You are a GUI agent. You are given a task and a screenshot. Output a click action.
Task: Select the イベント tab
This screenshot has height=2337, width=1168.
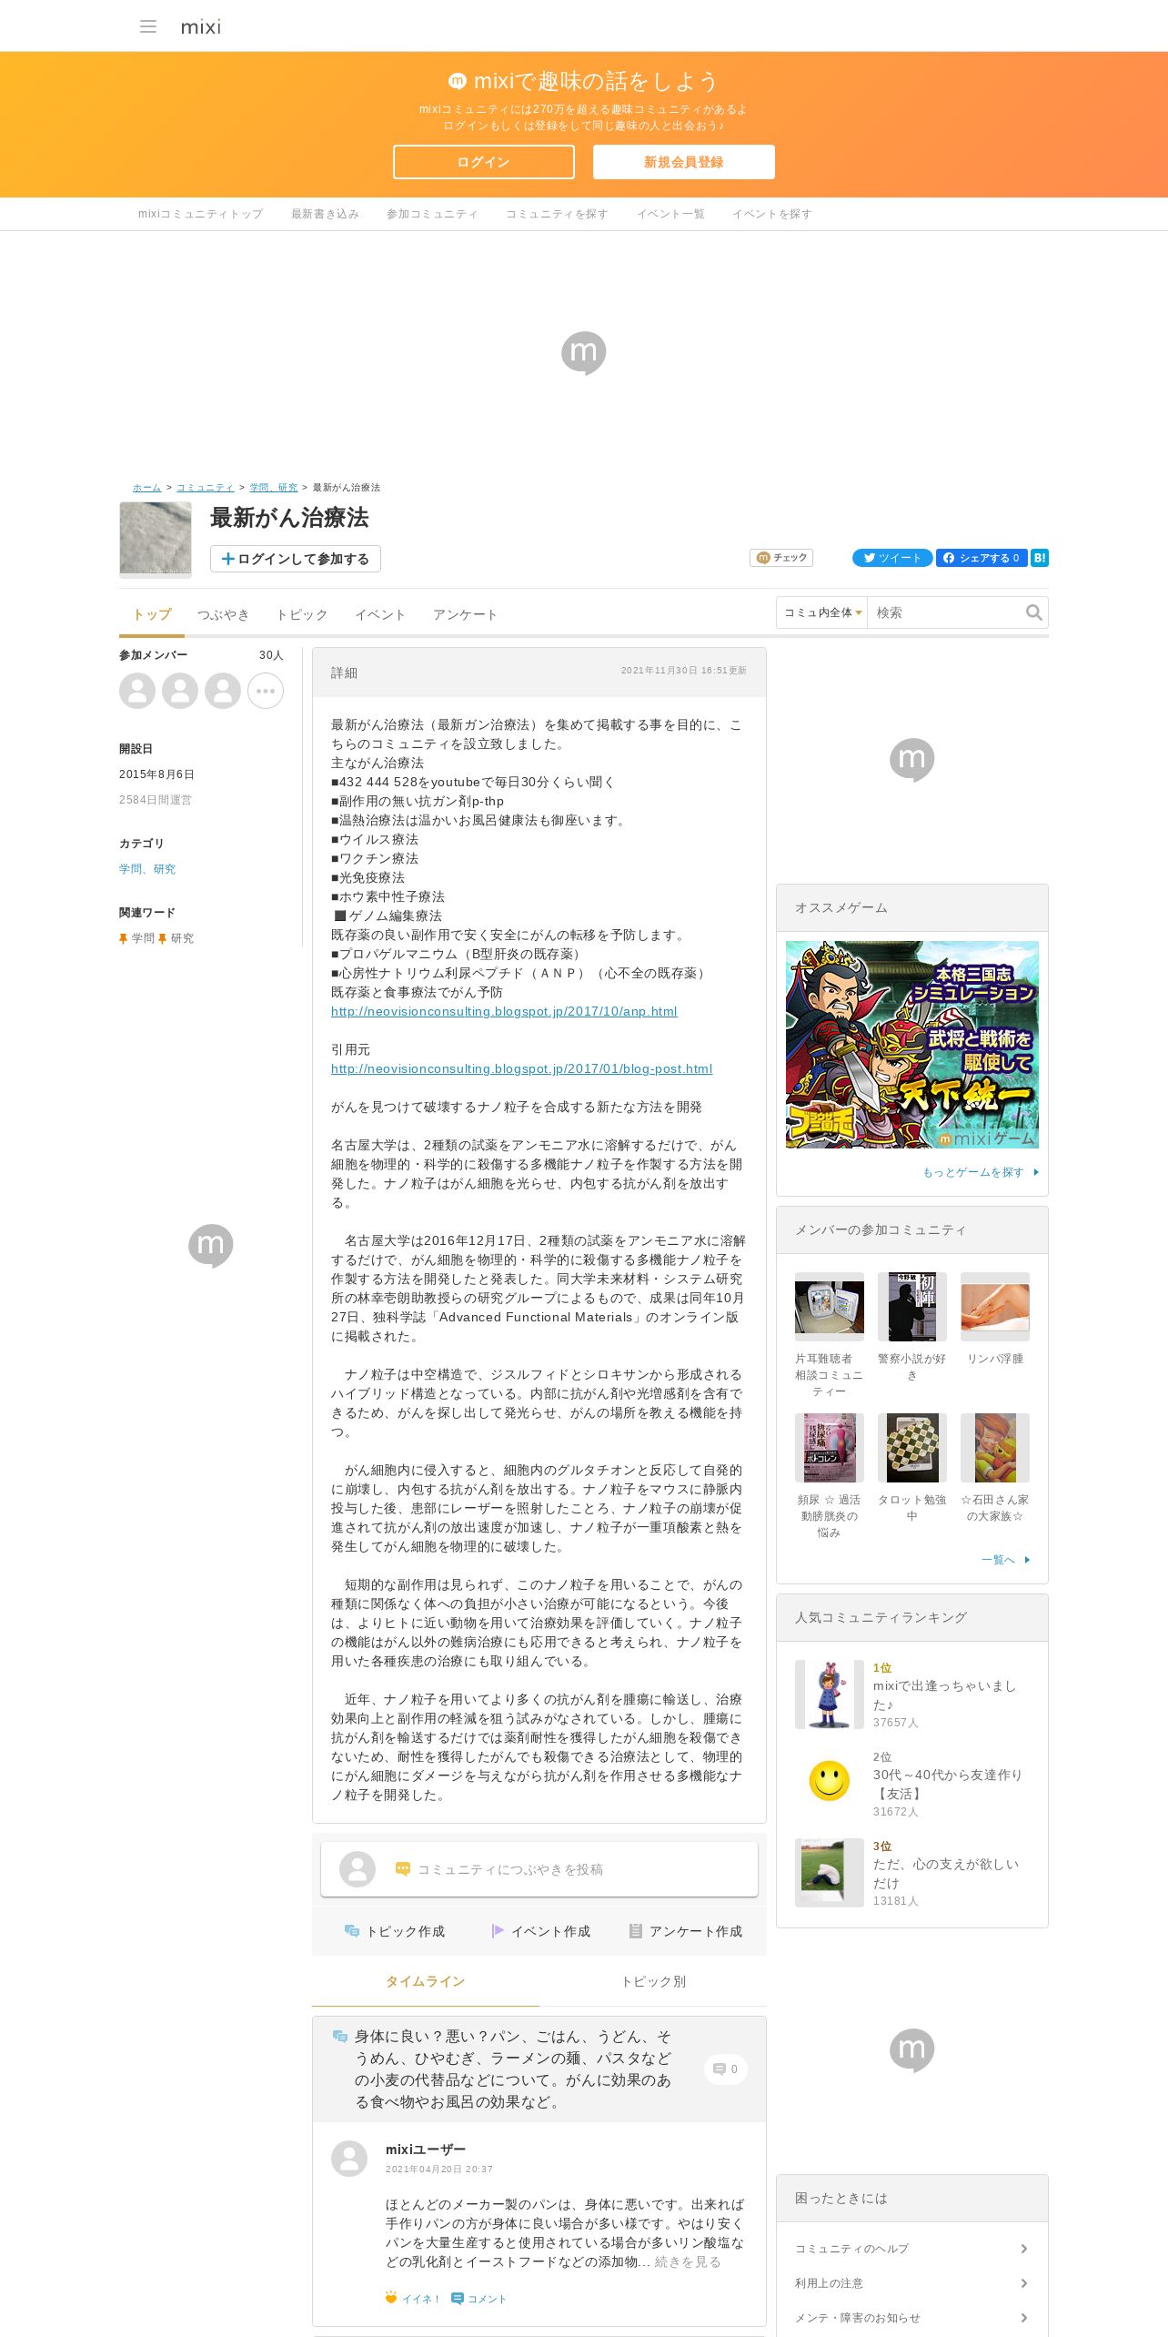(380, 615)
